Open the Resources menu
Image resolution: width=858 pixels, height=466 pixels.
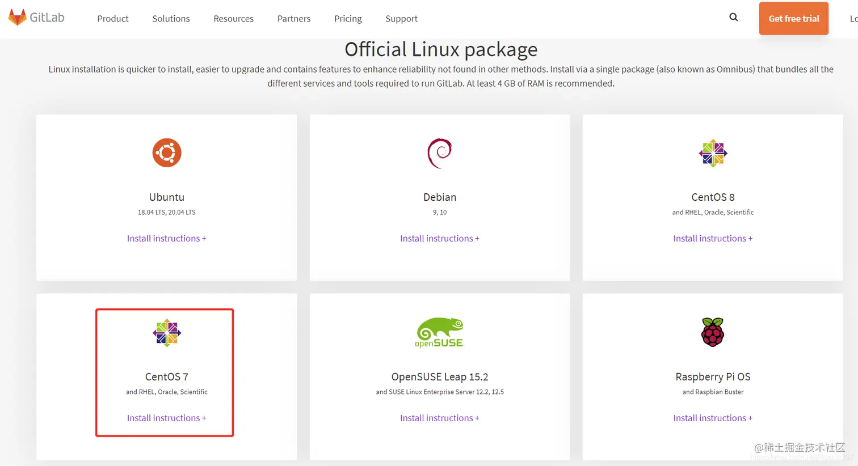coord(234,19)
